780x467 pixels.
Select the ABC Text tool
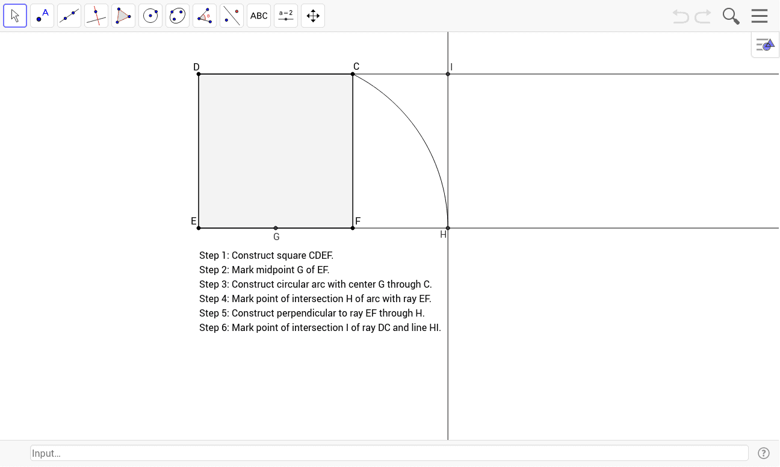tap(258, 16)
